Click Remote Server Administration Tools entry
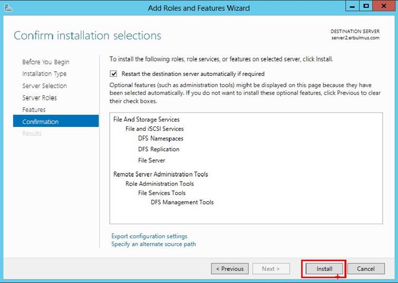This screenshot has width=398, height=283. pos(160,174)
